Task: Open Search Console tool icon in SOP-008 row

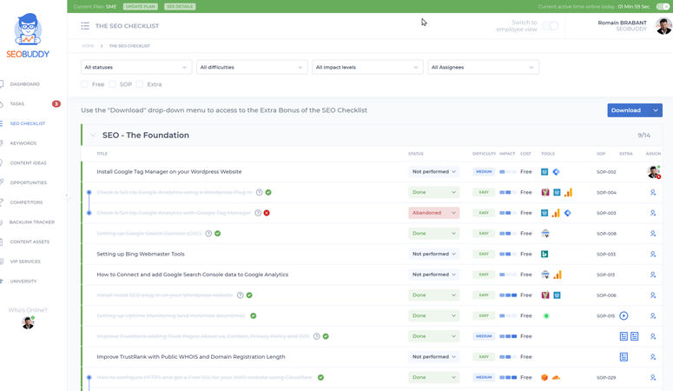Action: tap(545, 234)
